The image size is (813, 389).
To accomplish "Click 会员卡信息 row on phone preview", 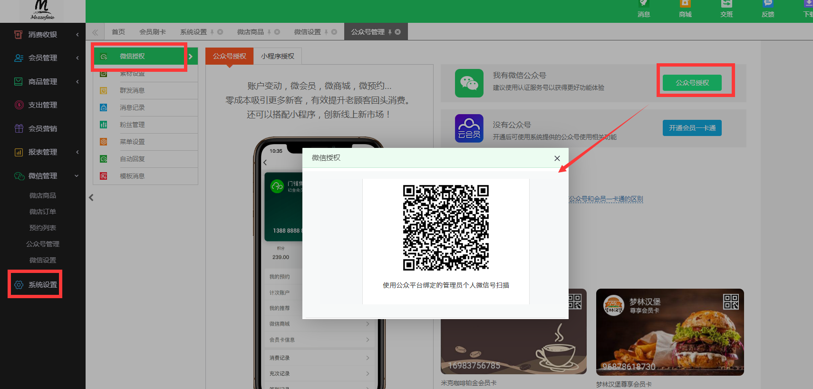I will point(320,340).
